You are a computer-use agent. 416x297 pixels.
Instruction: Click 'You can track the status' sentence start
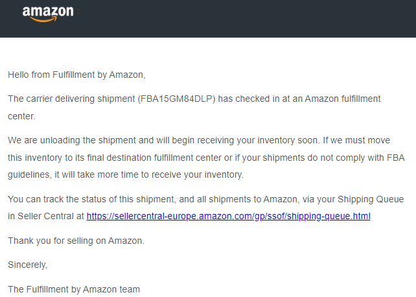[57, 199]
